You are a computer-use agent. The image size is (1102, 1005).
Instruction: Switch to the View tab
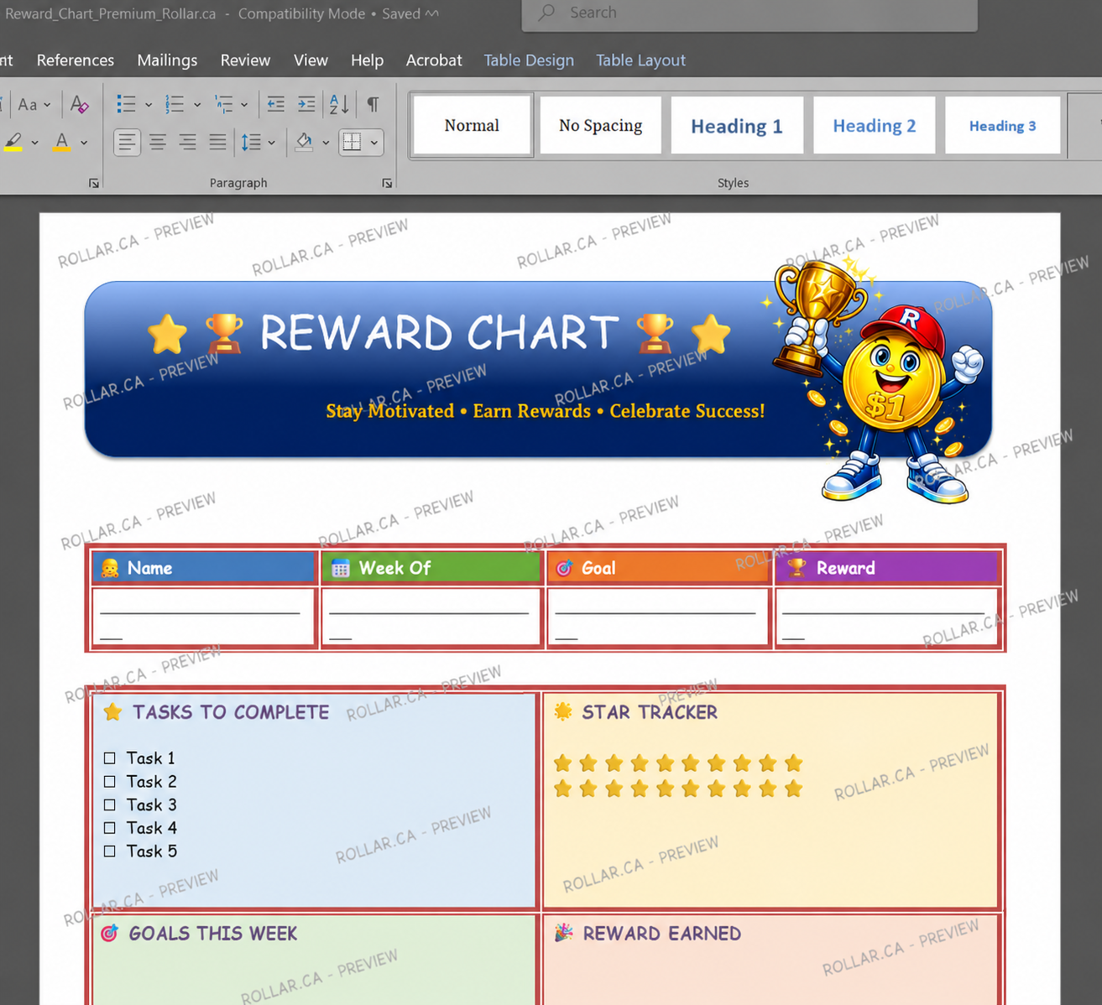tap(311, 60)
